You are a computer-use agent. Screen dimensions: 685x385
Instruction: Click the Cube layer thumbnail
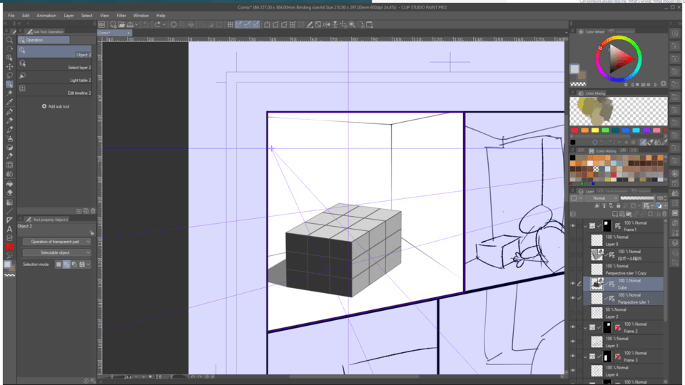pos(597,284)
